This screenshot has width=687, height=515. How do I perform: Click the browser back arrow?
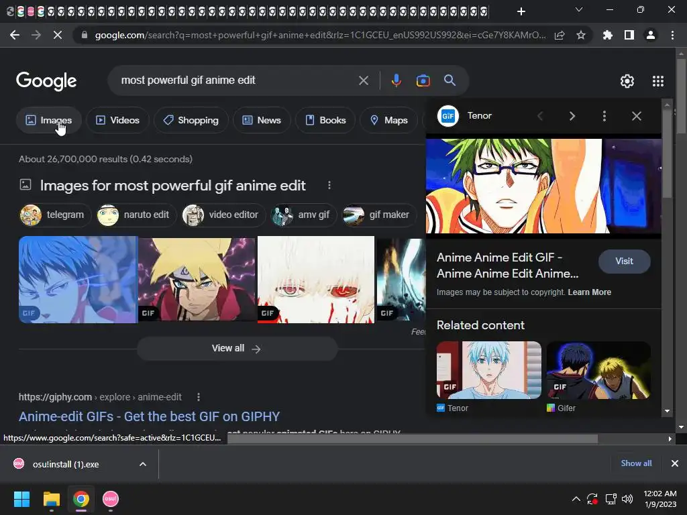click(15, 35)
